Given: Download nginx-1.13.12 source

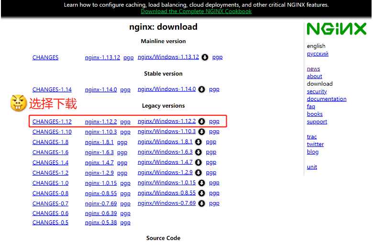Looking at the screenshot, I should tap(102, 57).
